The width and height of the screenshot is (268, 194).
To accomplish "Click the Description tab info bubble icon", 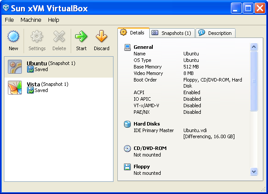I will [x=202, y=32].
